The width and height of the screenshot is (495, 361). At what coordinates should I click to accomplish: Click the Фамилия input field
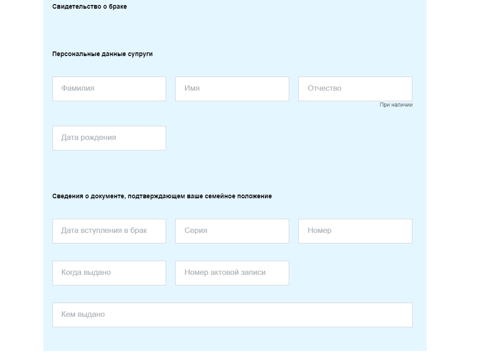pyautogui.click(x=109, y=89)
